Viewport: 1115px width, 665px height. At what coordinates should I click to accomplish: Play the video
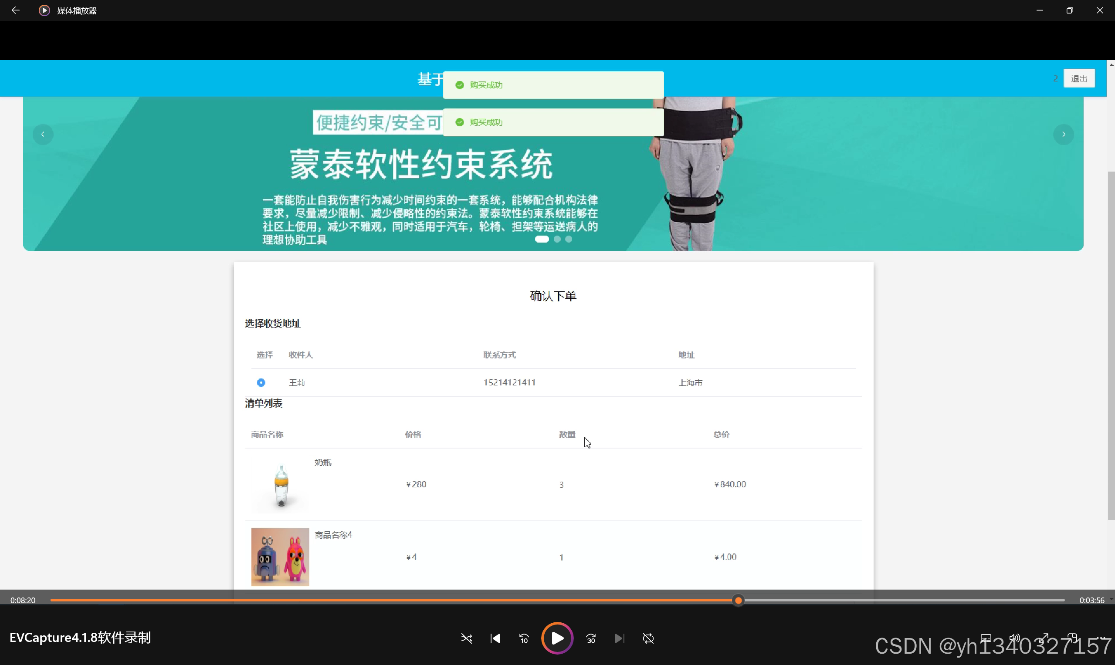(x=557, y=638)
